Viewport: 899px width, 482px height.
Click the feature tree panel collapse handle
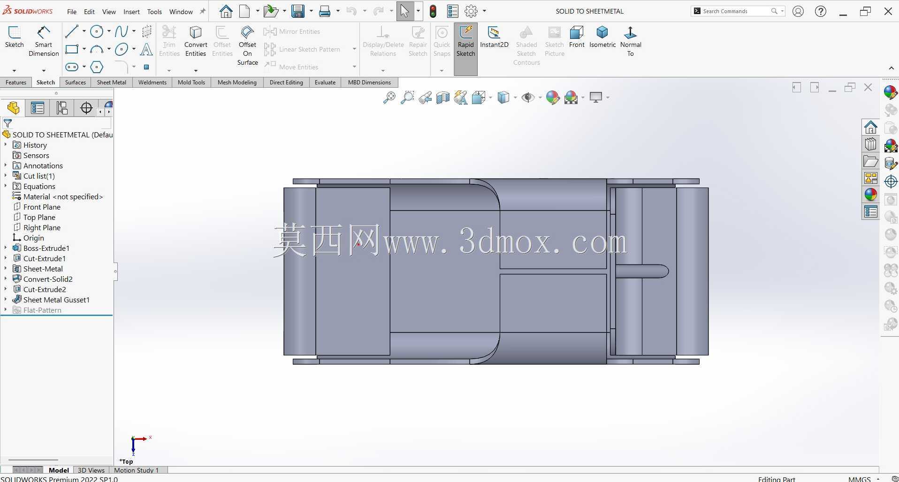(115, 271)
